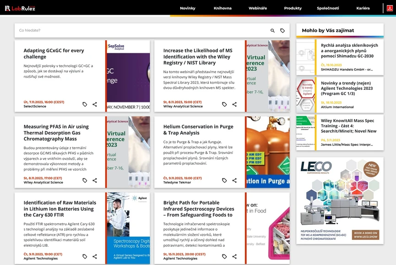Image resolution: width=396 pixels, height=265 pixels.
Task: Open 'Helium Conservation in Purge & Trap Analysis'
Action: (x=198, y=130)
